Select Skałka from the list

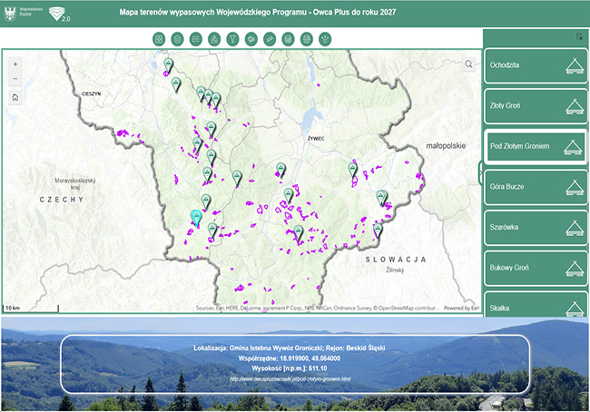click(x=536, y=304)
